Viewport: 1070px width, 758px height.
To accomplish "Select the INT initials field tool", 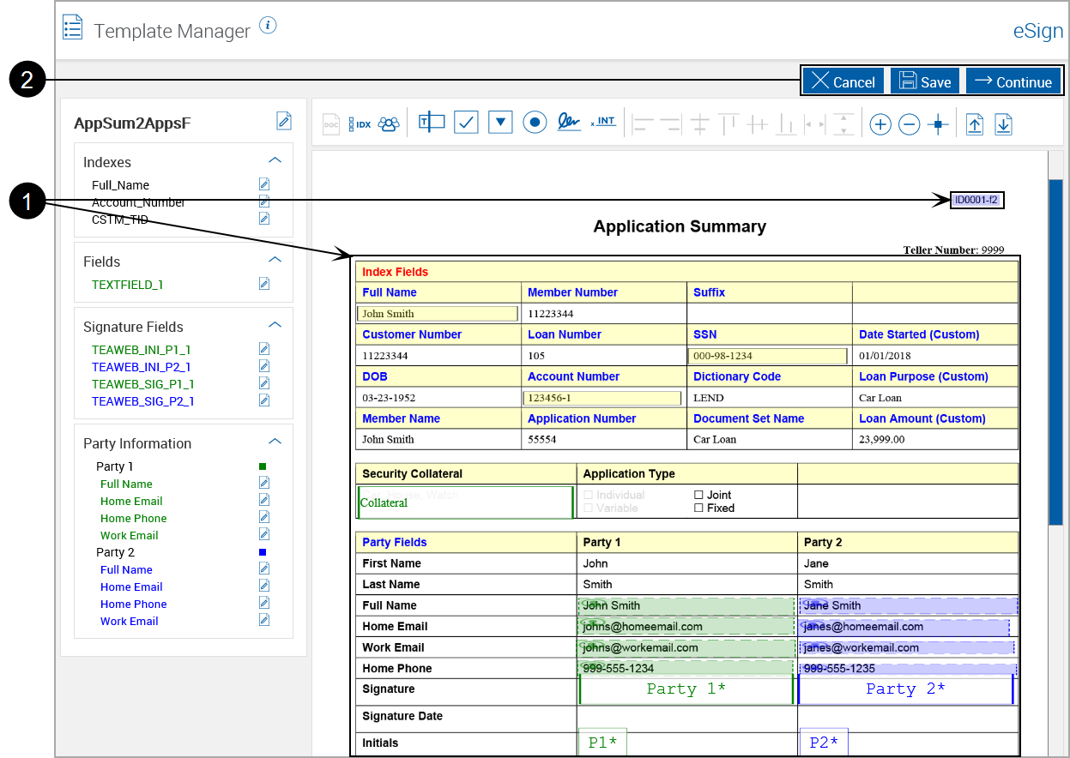I will coord(603,122).
